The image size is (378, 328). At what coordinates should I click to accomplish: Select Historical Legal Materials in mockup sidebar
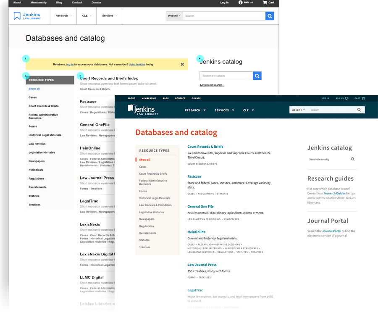pos(155,198)
